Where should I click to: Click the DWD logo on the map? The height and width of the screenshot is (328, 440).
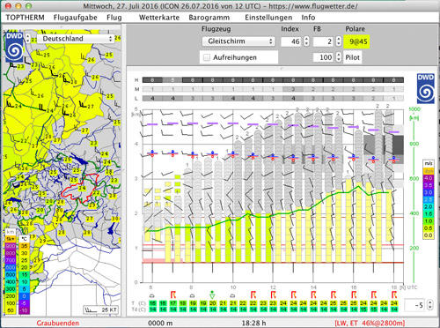pos(14,47)
